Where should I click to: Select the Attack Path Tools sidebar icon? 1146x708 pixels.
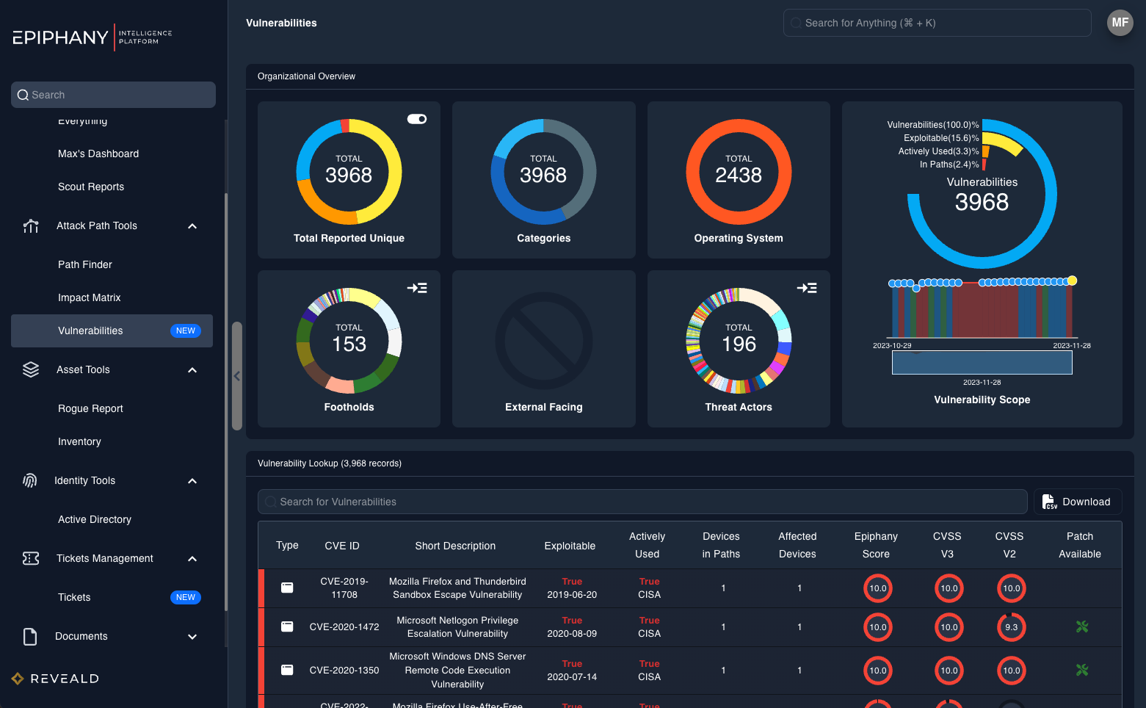tap(30, 225)
